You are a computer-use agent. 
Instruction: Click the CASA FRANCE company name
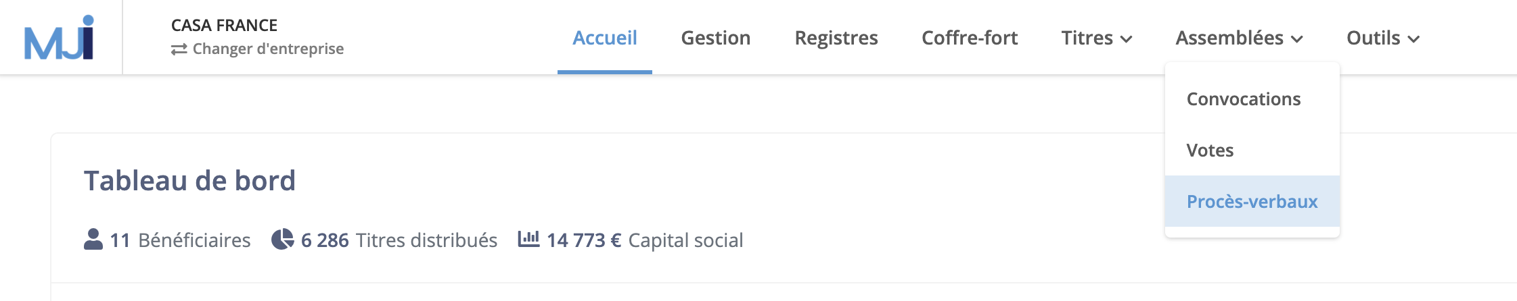coord(224,25)
